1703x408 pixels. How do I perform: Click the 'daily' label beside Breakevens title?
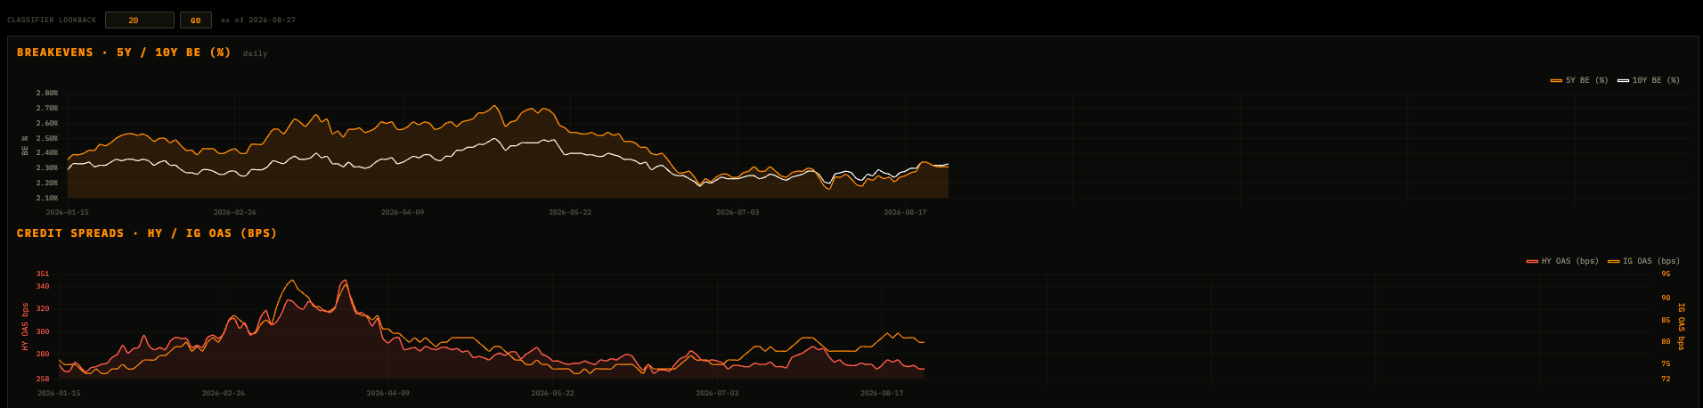(255, 53)
